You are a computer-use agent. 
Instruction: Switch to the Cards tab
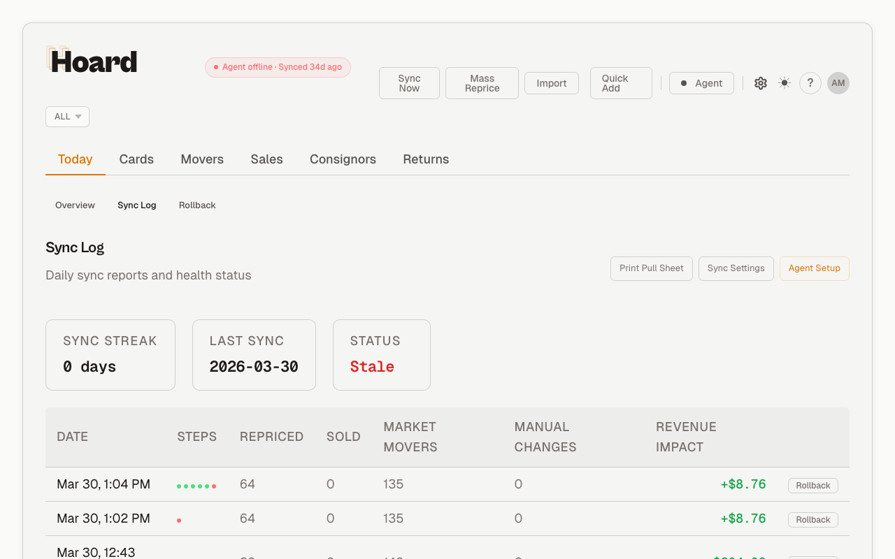pos(136,159)
